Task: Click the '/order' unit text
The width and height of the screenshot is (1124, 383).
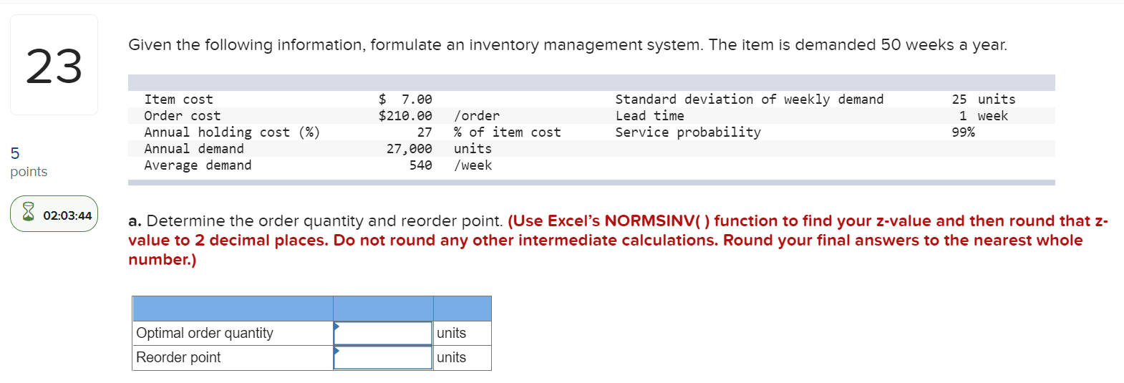Action: coord(477,116)
